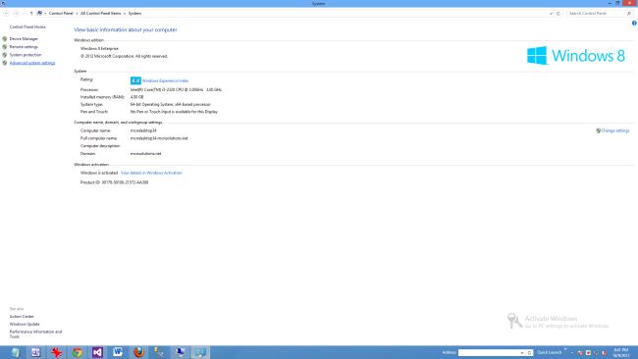Open File Explorer from the taskbar
The width and height of the screenshot is (638, 359).
[15, 352]
